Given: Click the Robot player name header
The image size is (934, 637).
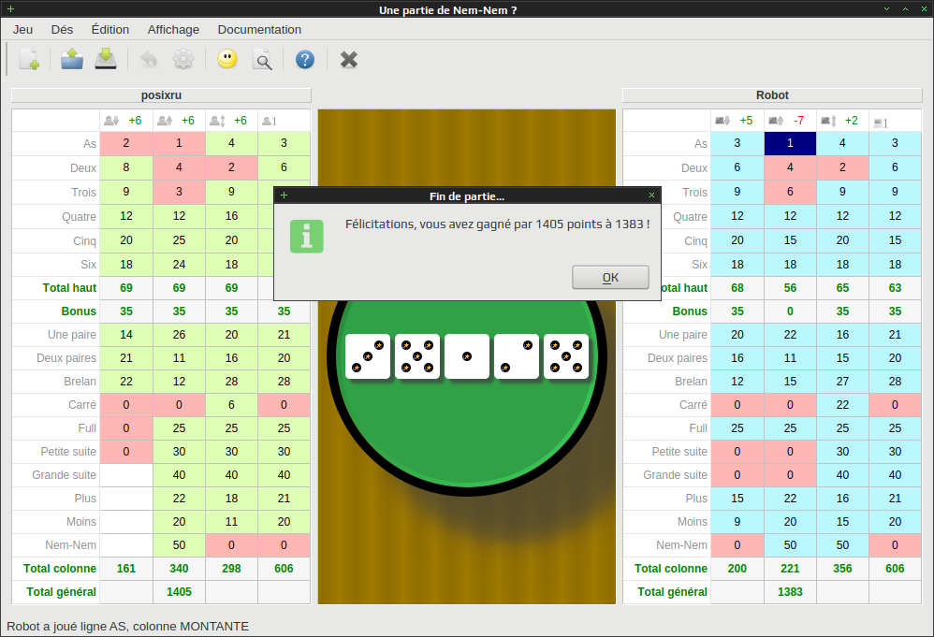Looking at the screenshot, I should point(772,95).
